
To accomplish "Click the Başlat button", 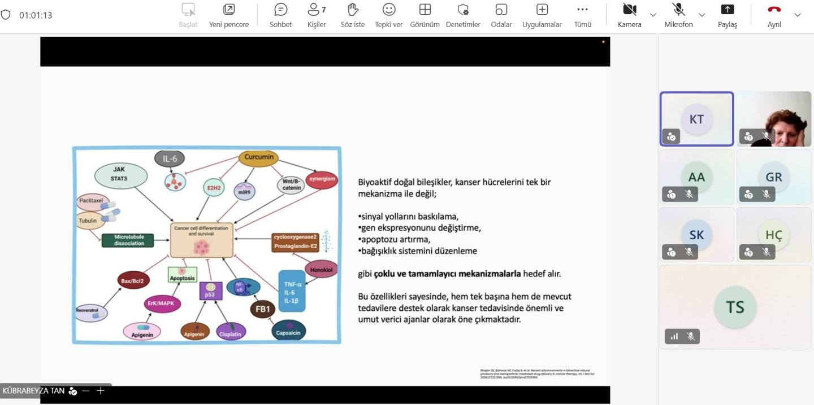I will click(188, 16).
